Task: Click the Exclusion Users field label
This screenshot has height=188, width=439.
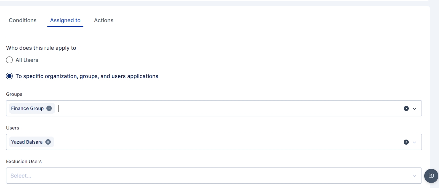Action: click(24, 161)
